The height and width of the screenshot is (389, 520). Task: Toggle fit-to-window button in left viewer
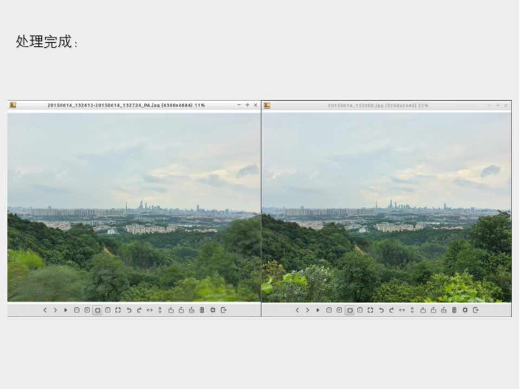click(x=97, y=310)
